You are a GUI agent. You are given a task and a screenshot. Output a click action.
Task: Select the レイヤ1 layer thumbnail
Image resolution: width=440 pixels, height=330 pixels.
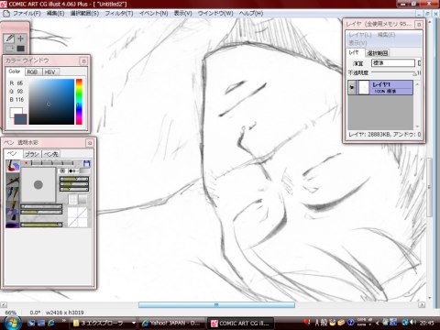tap(363, 88)
